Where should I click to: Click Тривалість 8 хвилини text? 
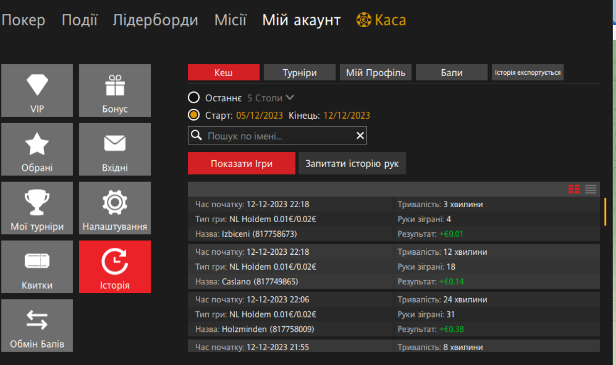(x=440, y=347)
